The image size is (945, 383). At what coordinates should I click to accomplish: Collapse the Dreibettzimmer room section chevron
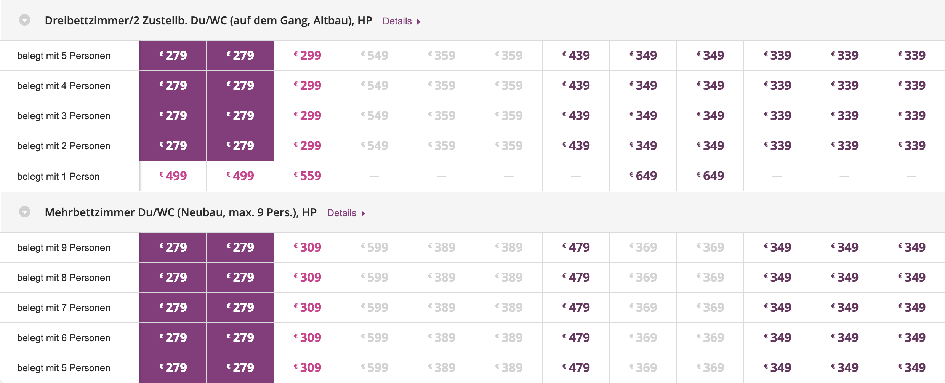25,20
